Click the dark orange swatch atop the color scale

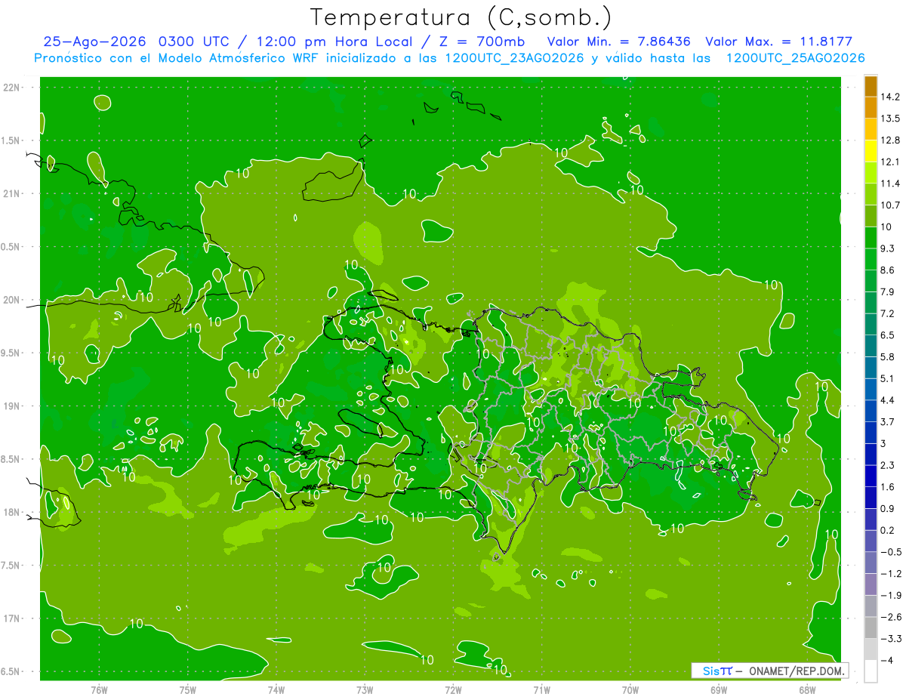pyautogui.click(x=871, y=87)
